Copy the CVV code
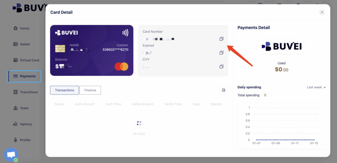This screenshot has width=337, height=163. [x=221, y=67]
